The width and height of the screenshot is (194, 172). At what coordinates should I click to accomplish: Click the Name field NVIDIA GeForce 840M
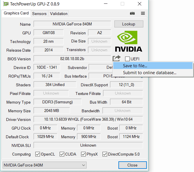click(x=72, y=24)
